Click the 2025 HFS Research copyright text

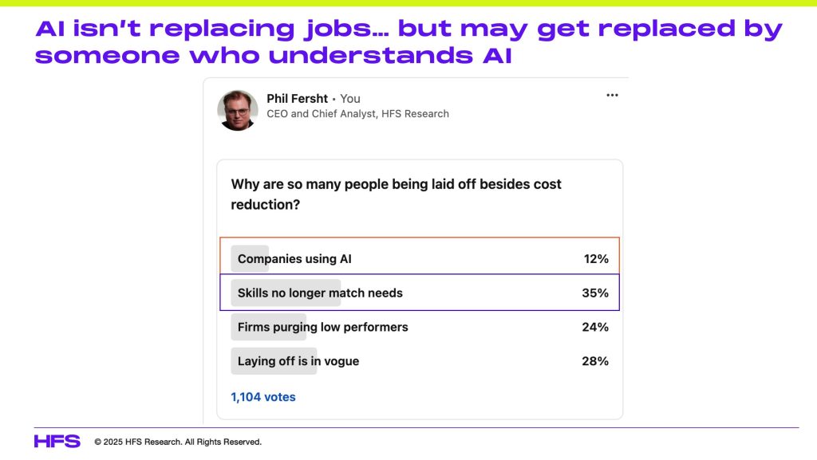[178, 442]
